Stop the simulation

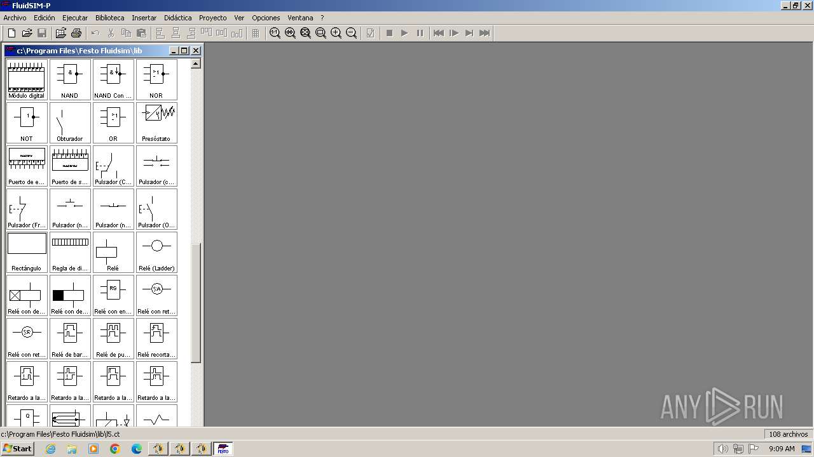389,33
